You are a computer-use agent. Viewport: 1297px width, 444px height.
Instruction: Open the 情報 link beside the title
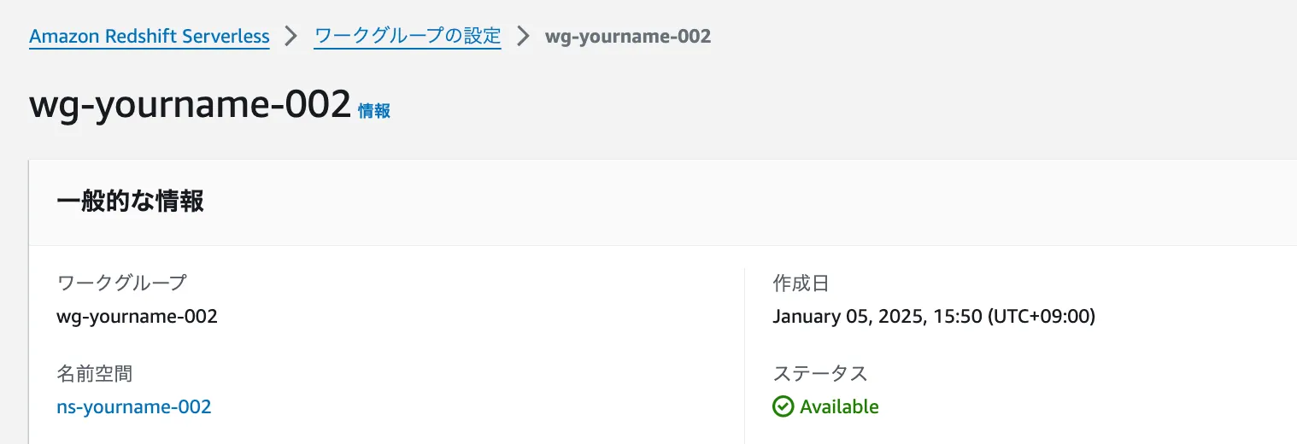[374, 111]
